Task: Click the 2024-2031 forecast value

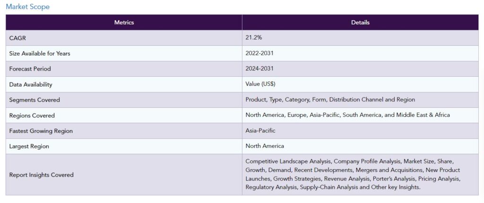Action: pyautogui.click(x=259, y=69)
